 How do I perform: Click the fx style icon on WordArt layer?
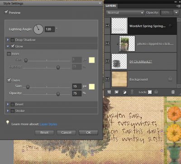pyautogui.click(x=171, y=26)
